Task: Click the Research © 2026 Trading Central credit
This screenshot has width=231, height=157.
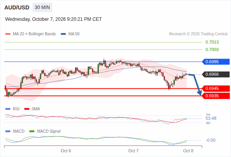Action: pyautogui.click(x=198, y=34)
